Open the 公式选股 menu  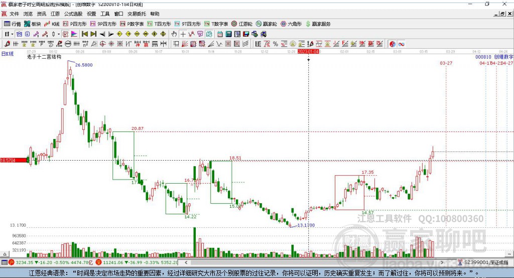click(x=73, y=14)
